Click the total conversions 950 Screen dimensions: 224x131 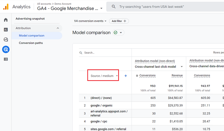tap(153, 86)
